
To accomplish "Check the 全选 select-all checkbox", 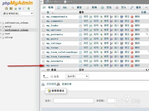I will click(x=52, y=76).
